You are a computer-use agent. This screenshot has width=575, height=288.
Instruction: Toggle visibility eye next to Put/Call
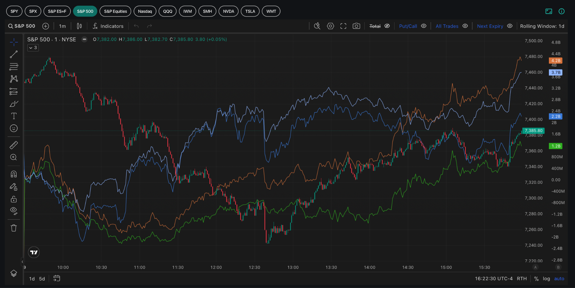[x=424, y=26]
